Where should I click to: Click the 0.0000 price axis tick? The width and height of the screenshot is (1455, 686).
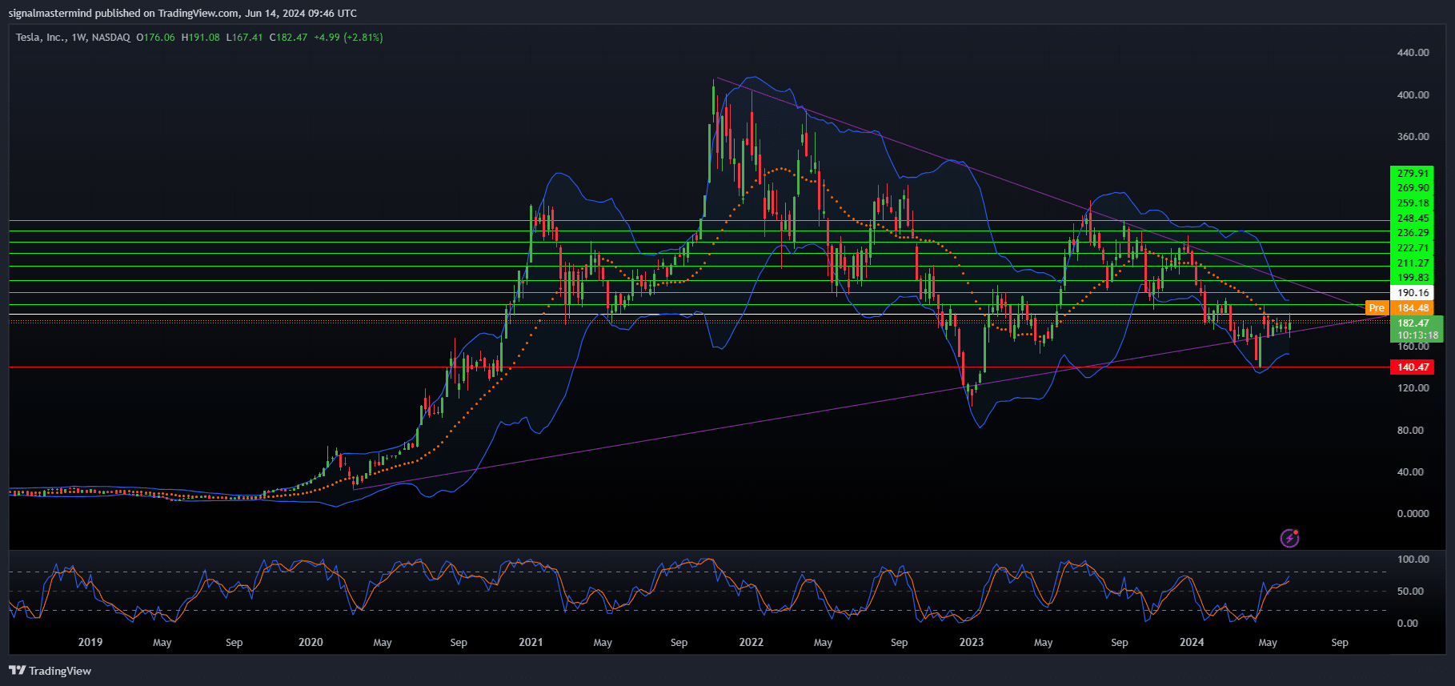[x=1413, y=514]
